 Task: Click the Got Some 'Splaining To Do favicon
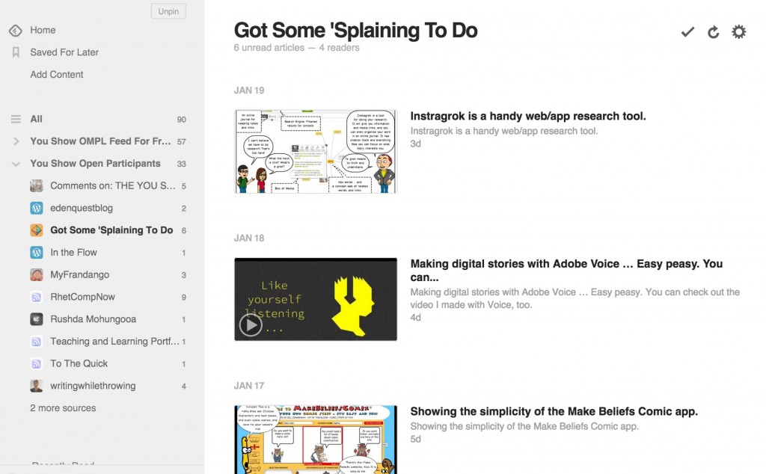pos(37,230)
